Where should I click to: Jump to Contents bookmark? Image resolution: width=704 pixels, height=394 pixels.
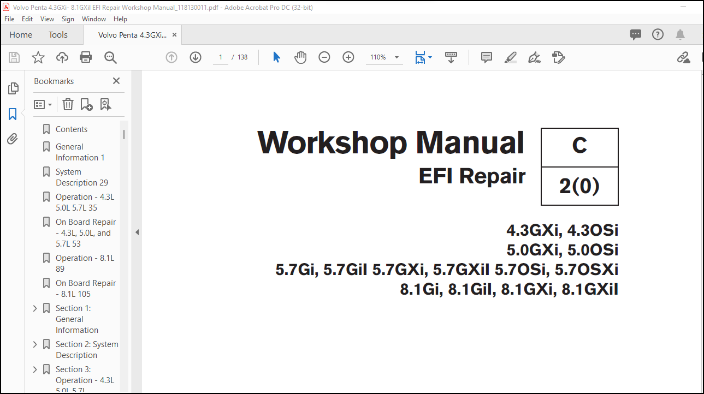pos(72,129)
